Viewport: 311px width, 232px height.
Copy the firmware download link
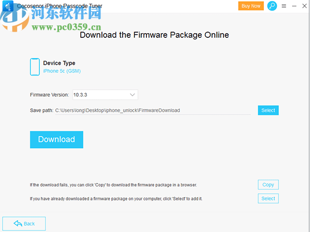pyautogui.click(x=268, y=185)
